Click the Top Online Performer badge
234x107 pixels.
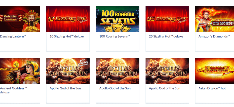click(83, 62)
